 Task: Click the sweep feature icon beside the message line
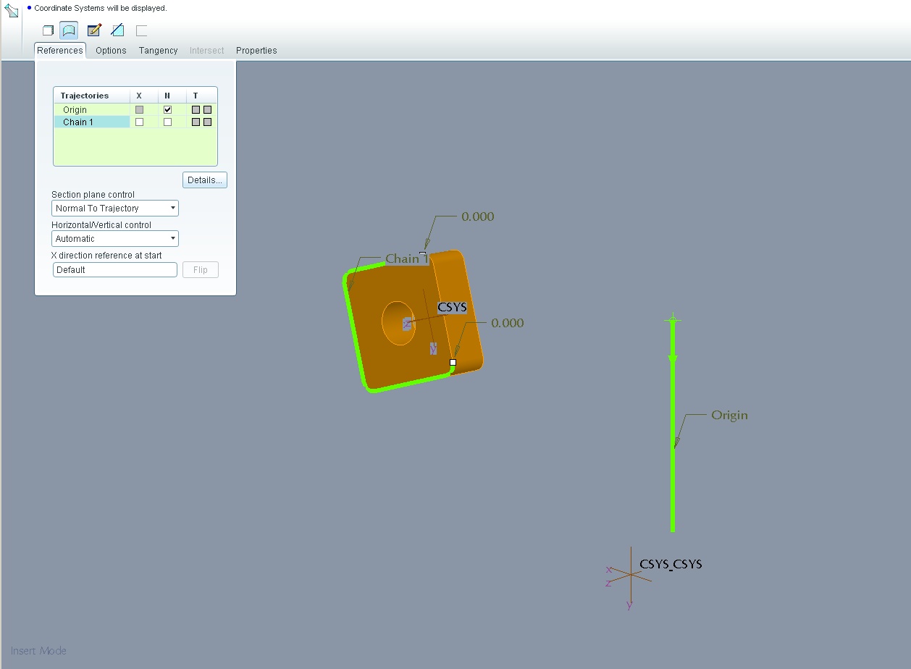[x=11, y=11]
